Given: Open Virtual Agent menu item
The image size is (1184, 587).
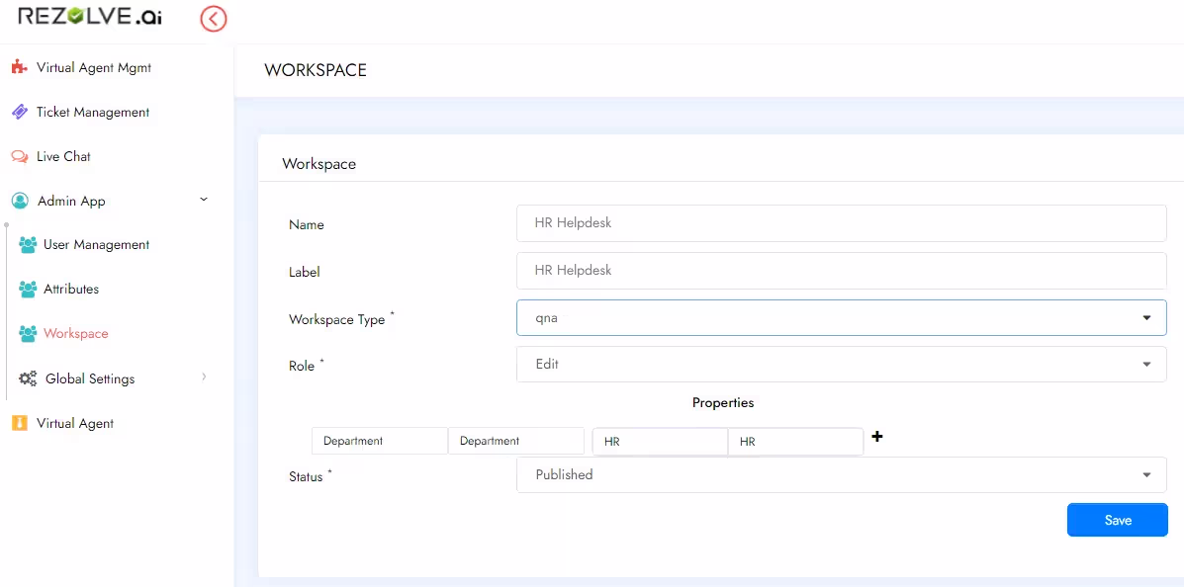Looking at the screenshot, I should (x=75, y=423).
